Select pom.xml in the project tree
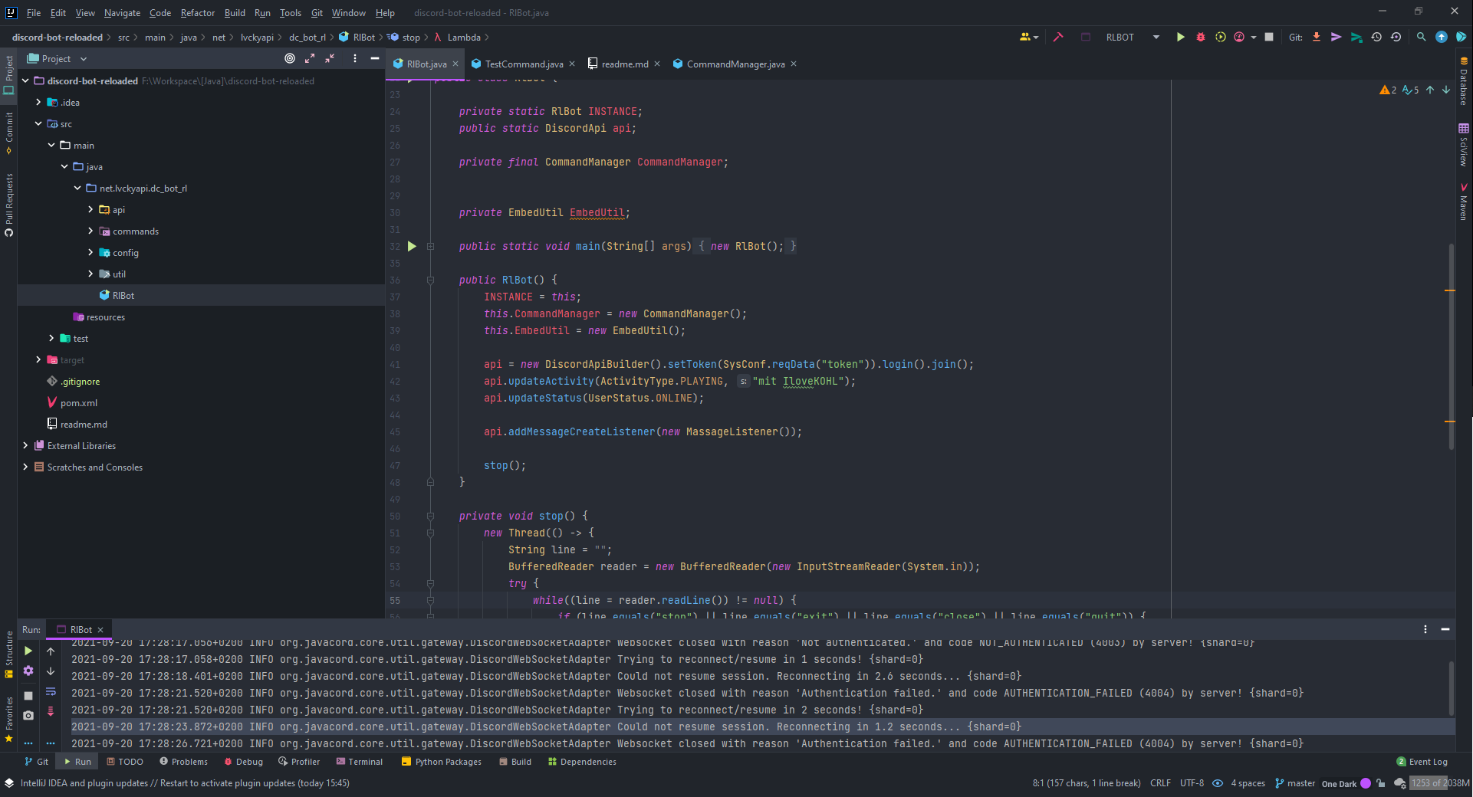Screen dimensions: 1473x797 [78, 403]
